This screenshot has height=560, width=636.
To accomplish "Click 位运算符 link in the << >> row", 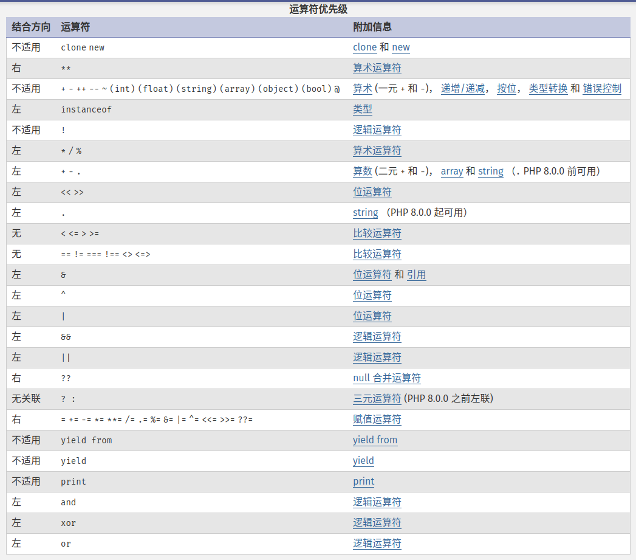I will click(x=372, y=192).
